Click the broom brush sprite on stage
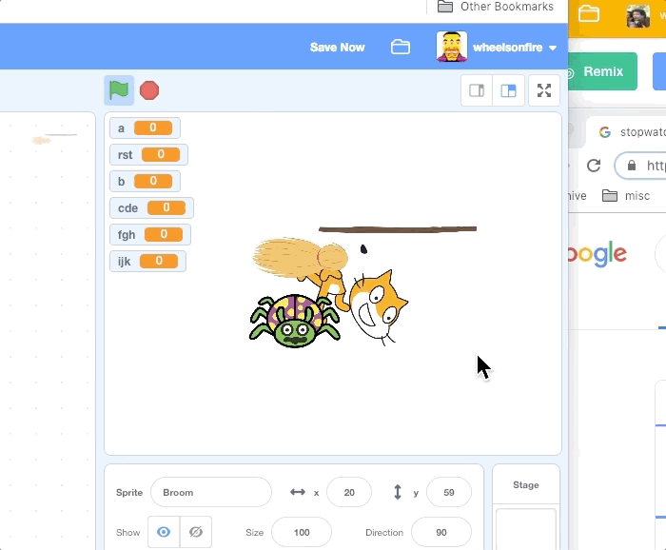Screen dimensions: 666x550 [300, 257]
